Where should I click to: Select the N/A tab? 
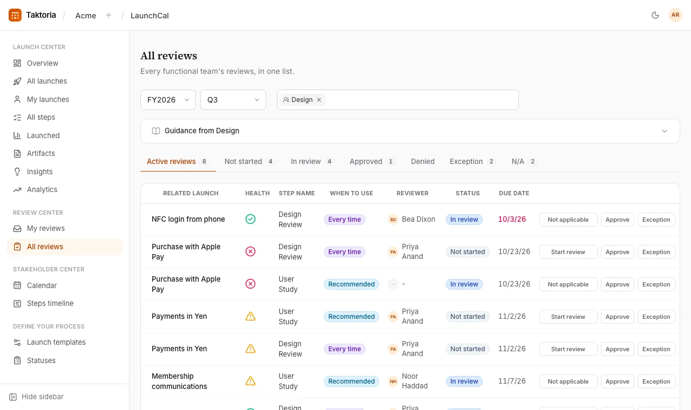click(x=524, y=161)
